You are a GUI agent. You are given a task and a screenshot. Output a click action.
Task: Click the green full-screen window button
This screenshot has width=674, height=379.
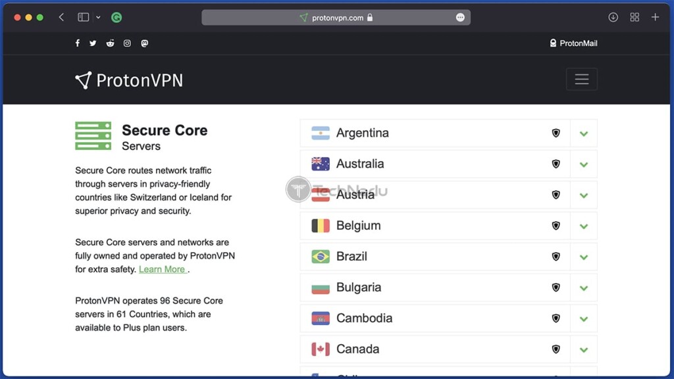point(40,18)
